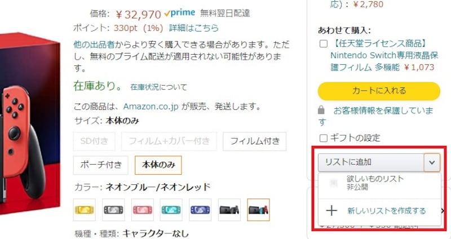The width and height of the screenshot is (451, 239).
Task: Choose the turquoise Switch Lite swatch
Action: pyautogui.click(x=171, y=210)
